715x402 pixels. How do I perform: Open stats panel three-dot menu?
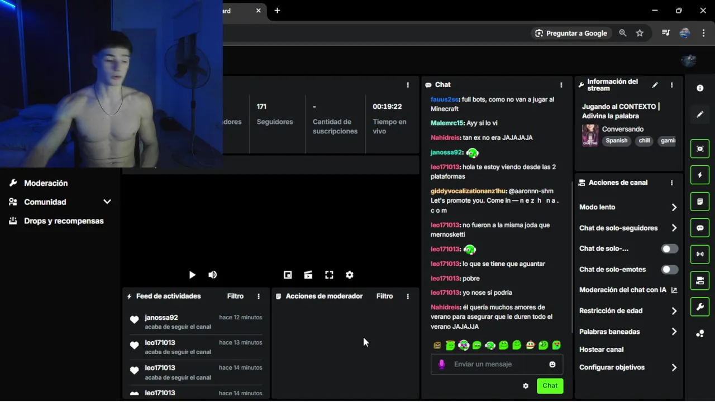click(408, 85)
